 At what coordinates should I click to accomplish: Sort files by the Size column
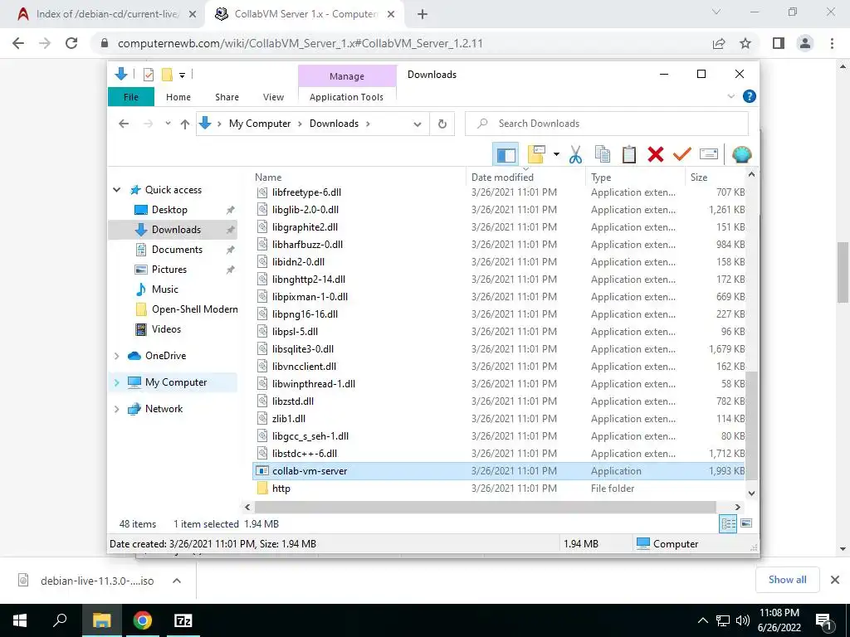[x=699, y=177]
